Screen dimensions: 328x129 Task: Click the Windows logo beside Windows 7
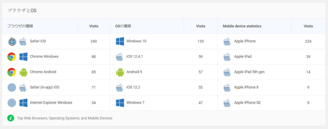pos(120,103)
